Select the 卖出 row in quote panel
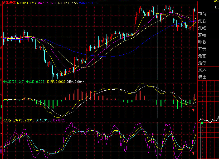The image size is (219, 159). point(208,77)
